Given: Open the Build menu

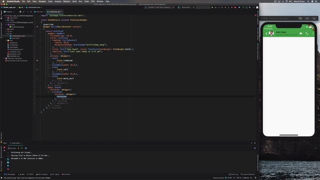Looking at the screenshot, I should pos(74,1).
